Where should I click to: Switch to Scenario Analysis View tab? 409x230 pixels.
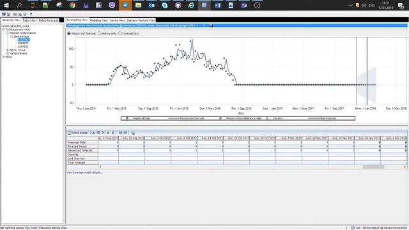[141, 20]
